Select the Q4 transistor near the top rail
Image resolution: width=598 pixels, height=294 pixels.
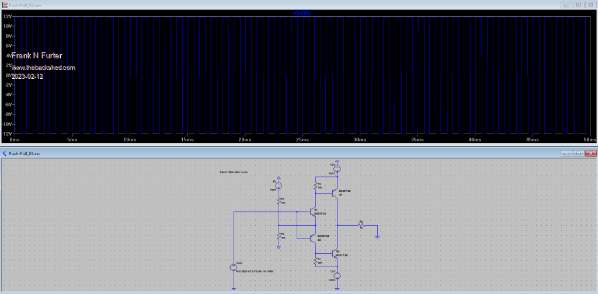(335, 192)
